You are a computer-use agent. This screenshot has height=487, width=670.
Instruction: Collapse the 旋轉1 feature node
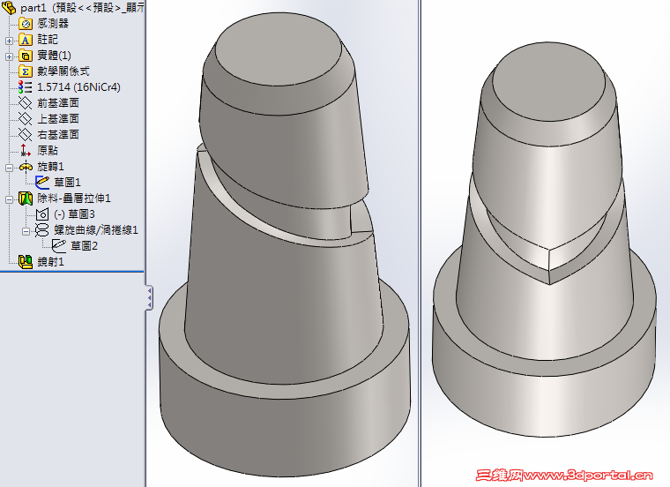click(x=9, y=168)
